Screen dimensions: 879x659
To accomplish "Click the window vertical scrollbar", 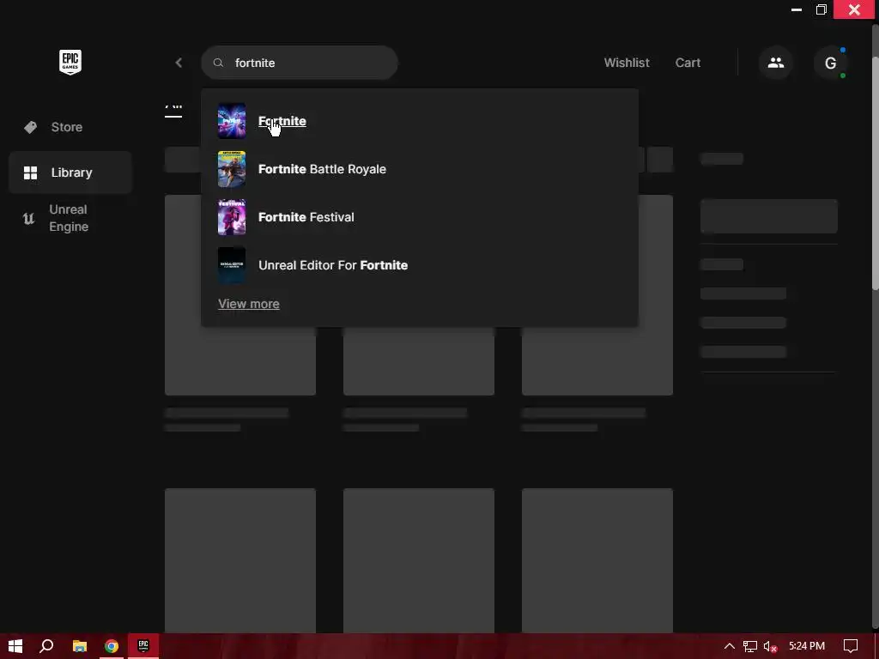I will [x=876, y=173].
